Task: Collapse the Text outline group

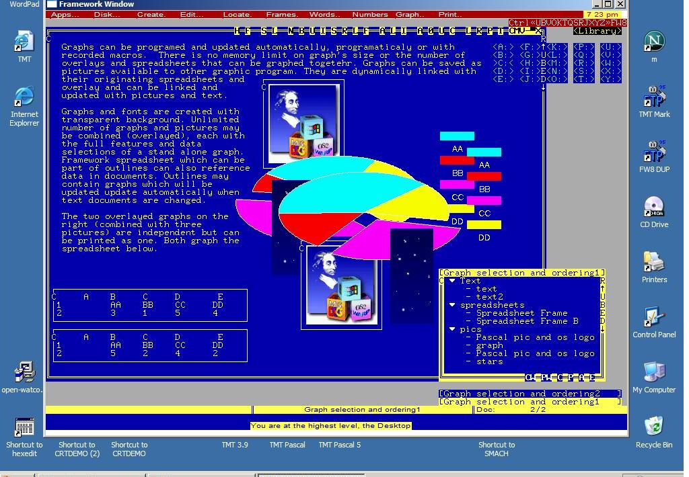Action: 452,281
